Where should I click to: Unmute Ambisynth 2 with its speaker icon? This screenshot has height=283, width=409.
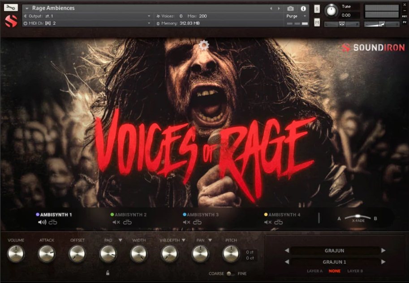click(x=116, y=222)
